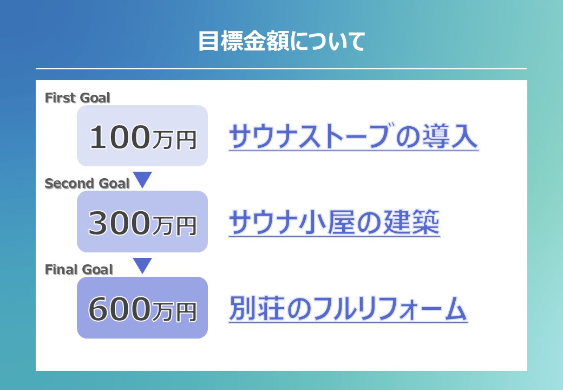The height and width of the screenshot is (390, 563).
Task: Select the Second Goal label
Action: [87, 184]
